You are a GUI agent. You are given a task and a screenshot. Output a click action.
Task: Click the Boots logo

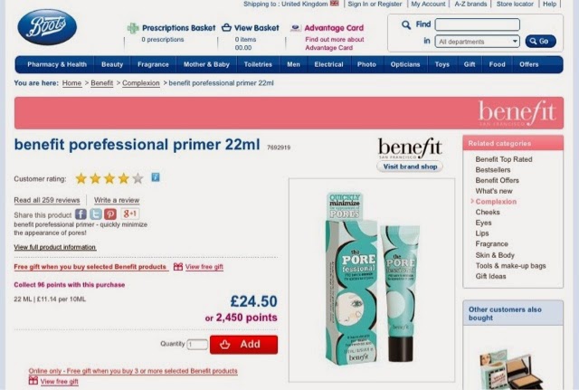pos(47,27)
